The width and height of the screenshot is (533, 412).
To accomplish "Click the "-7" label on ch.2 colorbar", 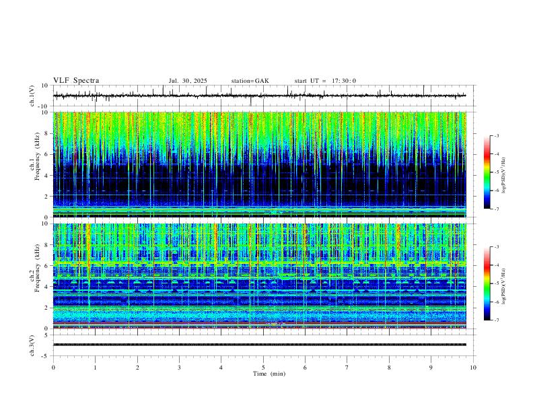I will click(x=497, y=320).
